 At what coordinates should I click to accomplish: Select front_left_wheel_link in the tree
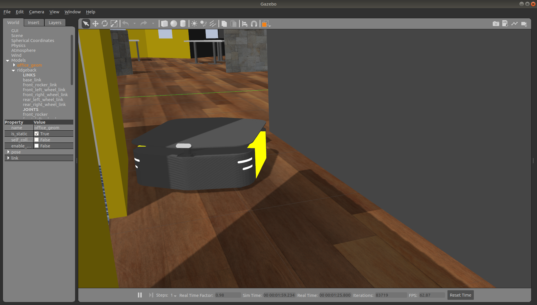click(x=44, y=90)
